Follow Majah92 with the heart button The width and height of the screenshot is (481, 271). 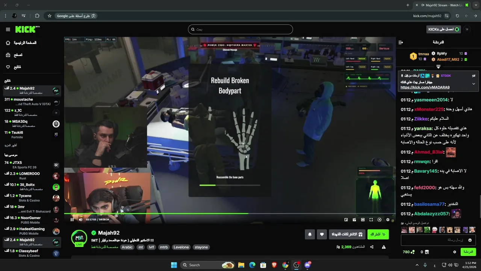tap(322, 234)
